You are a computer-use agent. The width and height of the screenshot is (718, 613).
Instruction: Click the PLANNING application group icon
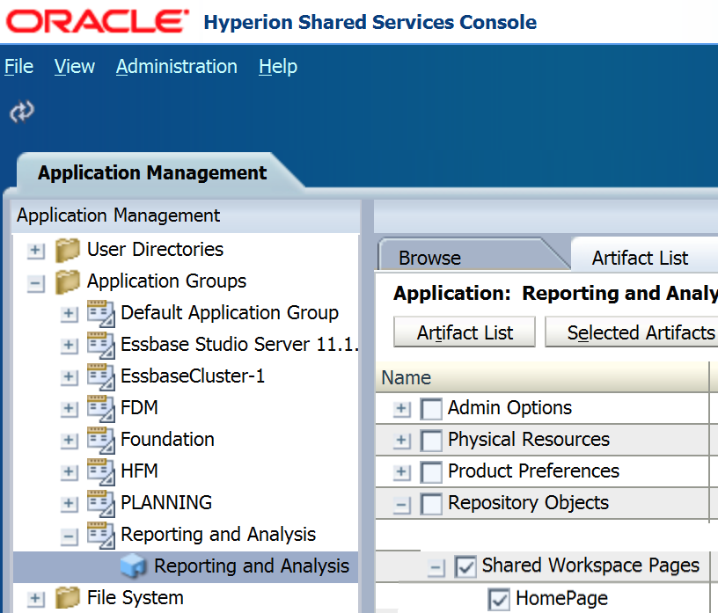point(101,503)
